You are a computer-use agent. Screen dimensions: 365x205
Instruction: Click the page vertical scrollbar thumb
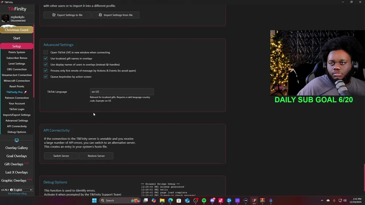point(364,178)
